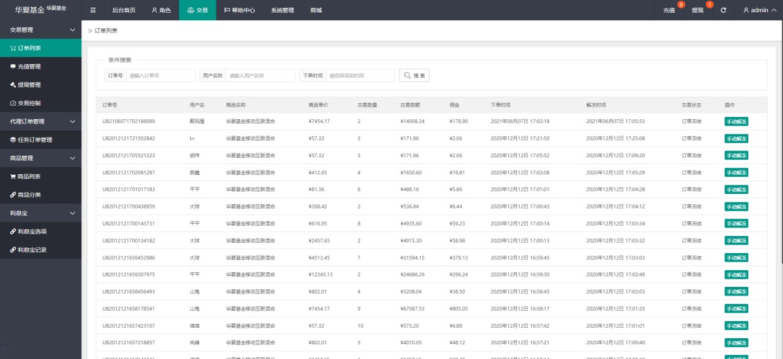Viewport: 783px width, 359px height.
Task: Click the hammer icon beside 提现管理
Action: pos(13,84)
